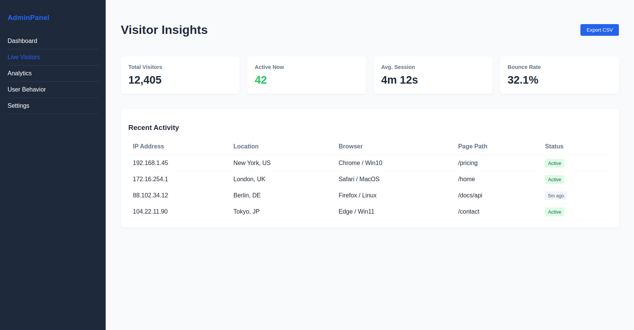Click the Location column header
Screen dimensions: 634x330
(246, 146)
